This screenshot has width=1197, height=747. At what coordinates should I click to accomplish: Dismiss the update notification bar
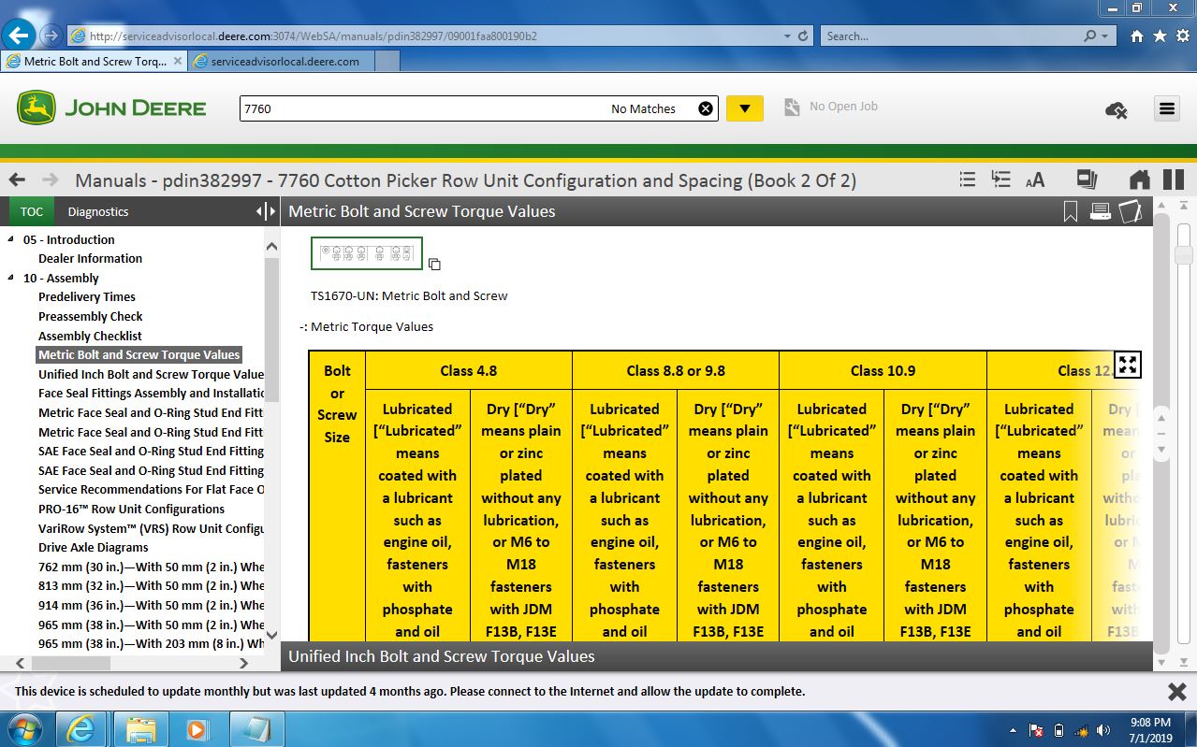(1176, 692)
